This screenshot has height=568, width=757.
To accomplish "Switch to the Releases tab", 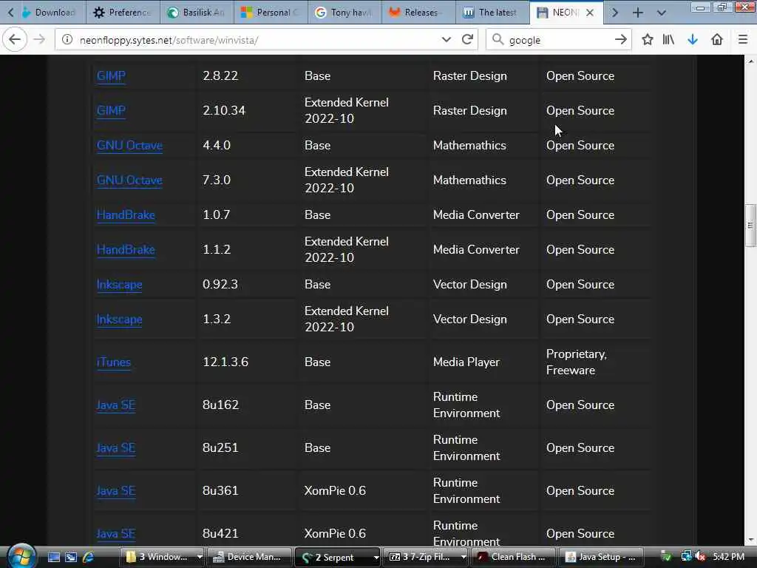I will coord(418,13).
